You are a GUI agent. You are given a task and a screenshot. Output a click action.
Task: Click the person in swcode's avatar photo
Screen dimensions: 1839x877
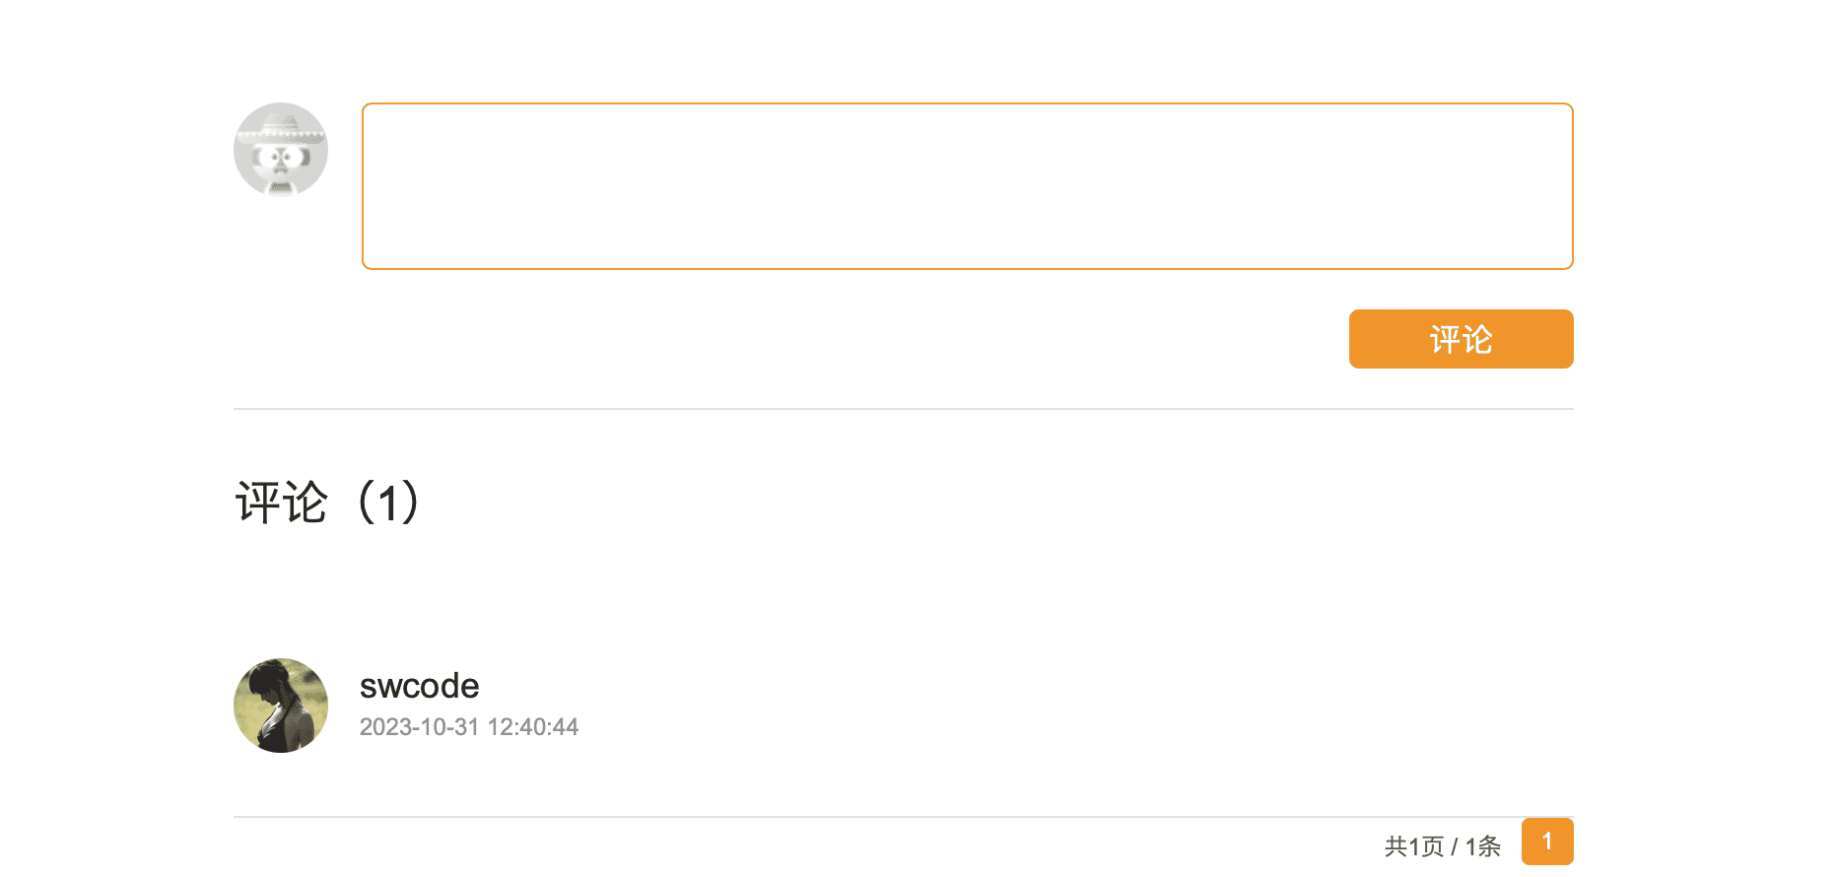pos(276,709)
